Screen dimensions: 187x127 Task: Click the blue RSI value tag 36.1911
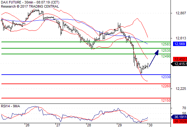click(x=179, y=117)
